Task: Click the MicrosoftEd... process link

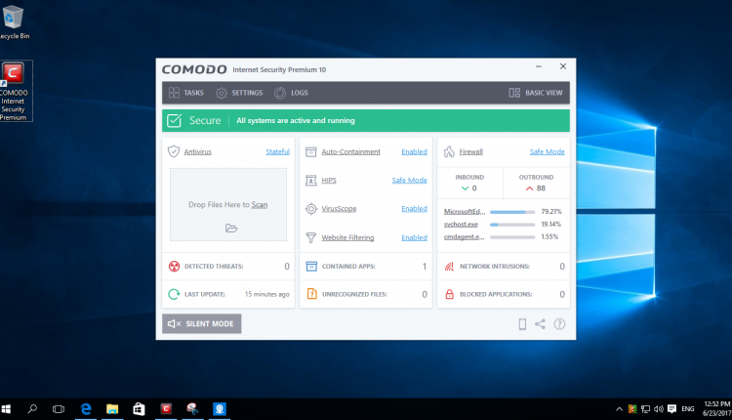Action: [465, 212]
